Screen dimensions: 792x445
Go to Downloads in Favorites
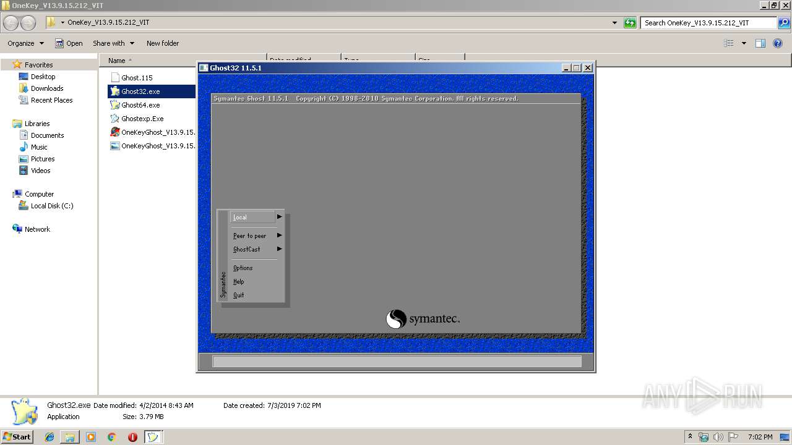47,88
